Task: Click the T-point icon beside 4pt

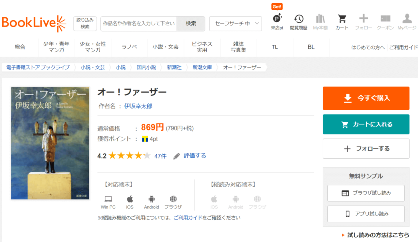Action: [145, 139]
